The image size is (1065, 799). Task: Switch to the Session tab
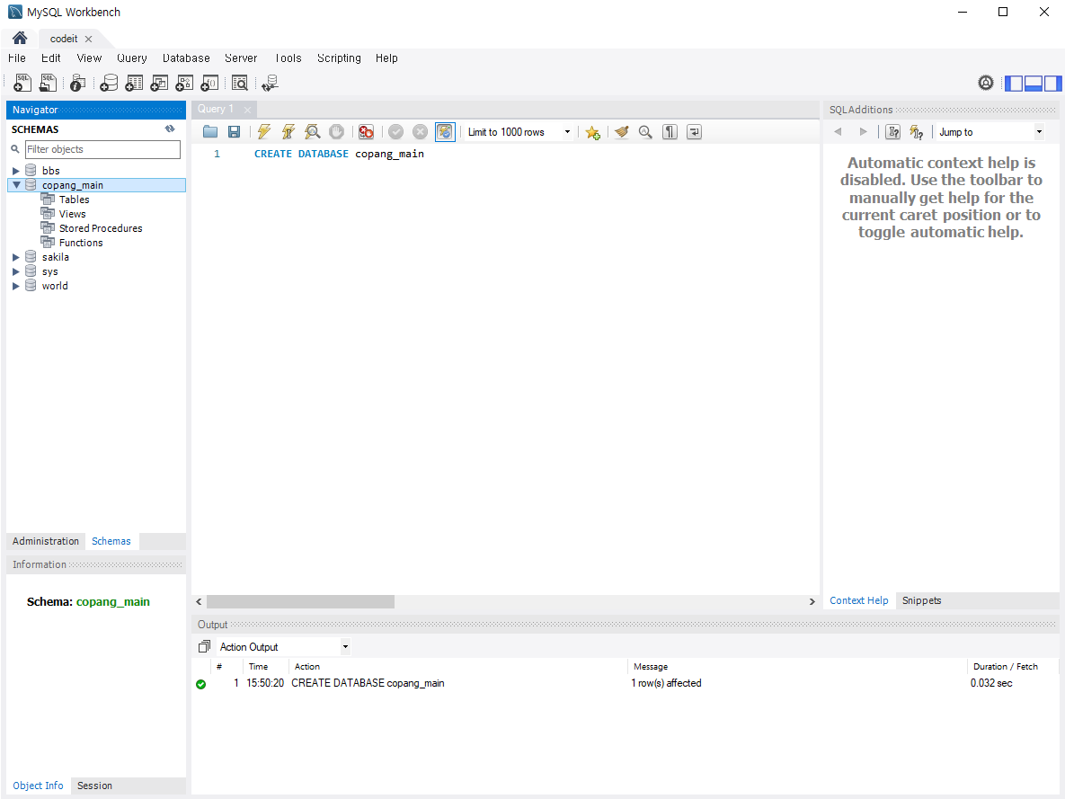[94, 786]
